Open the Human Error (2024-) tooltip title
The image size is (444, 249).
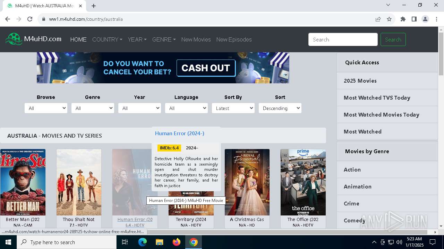pos(179,133)
